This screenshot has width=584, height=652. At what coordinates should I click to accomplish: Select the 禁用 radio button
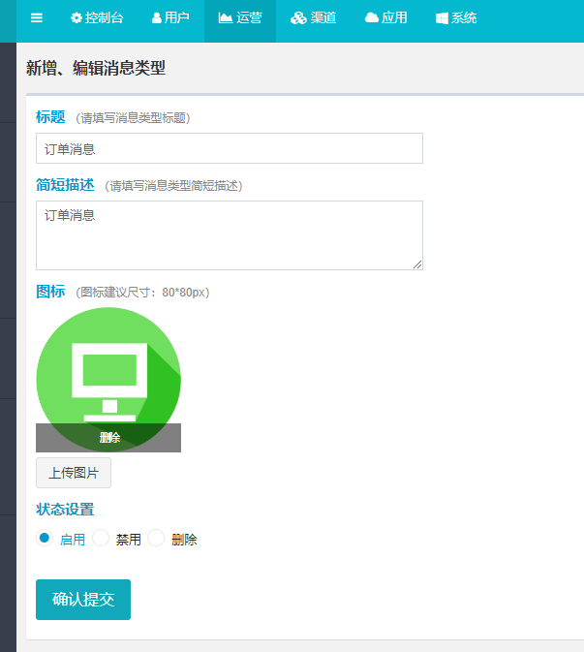click(x=101, y=538)
